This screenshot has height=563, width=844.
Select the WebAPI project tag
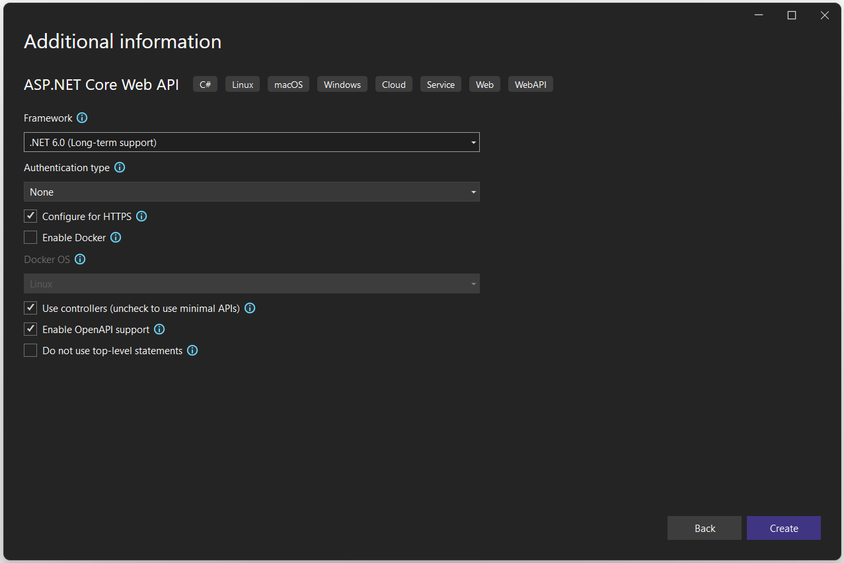pyautogui.click(x=530, y=84)
